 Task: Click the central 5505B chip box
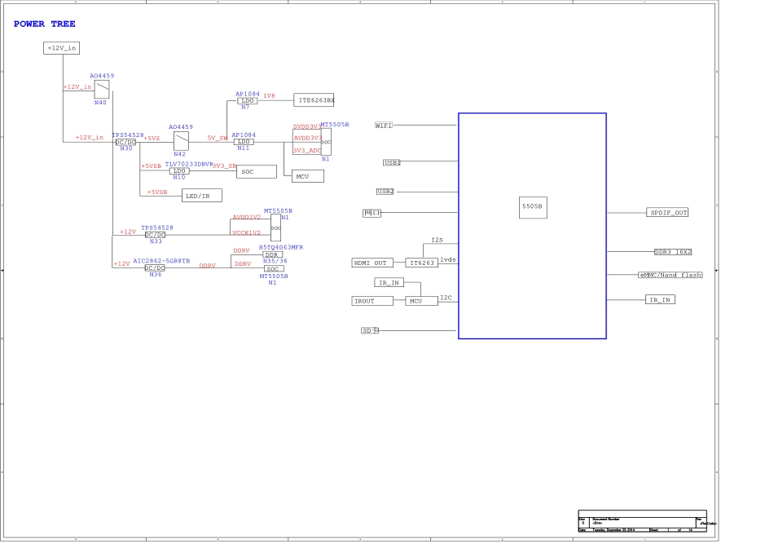click(x=533, y=208)
